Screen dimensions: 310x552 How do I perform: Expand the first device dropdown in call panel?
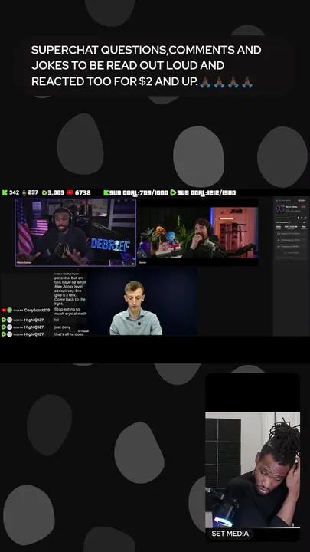coord(291,233)
